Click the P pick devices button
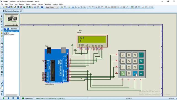Screen dimensions: 177x100 click(5, 29)
